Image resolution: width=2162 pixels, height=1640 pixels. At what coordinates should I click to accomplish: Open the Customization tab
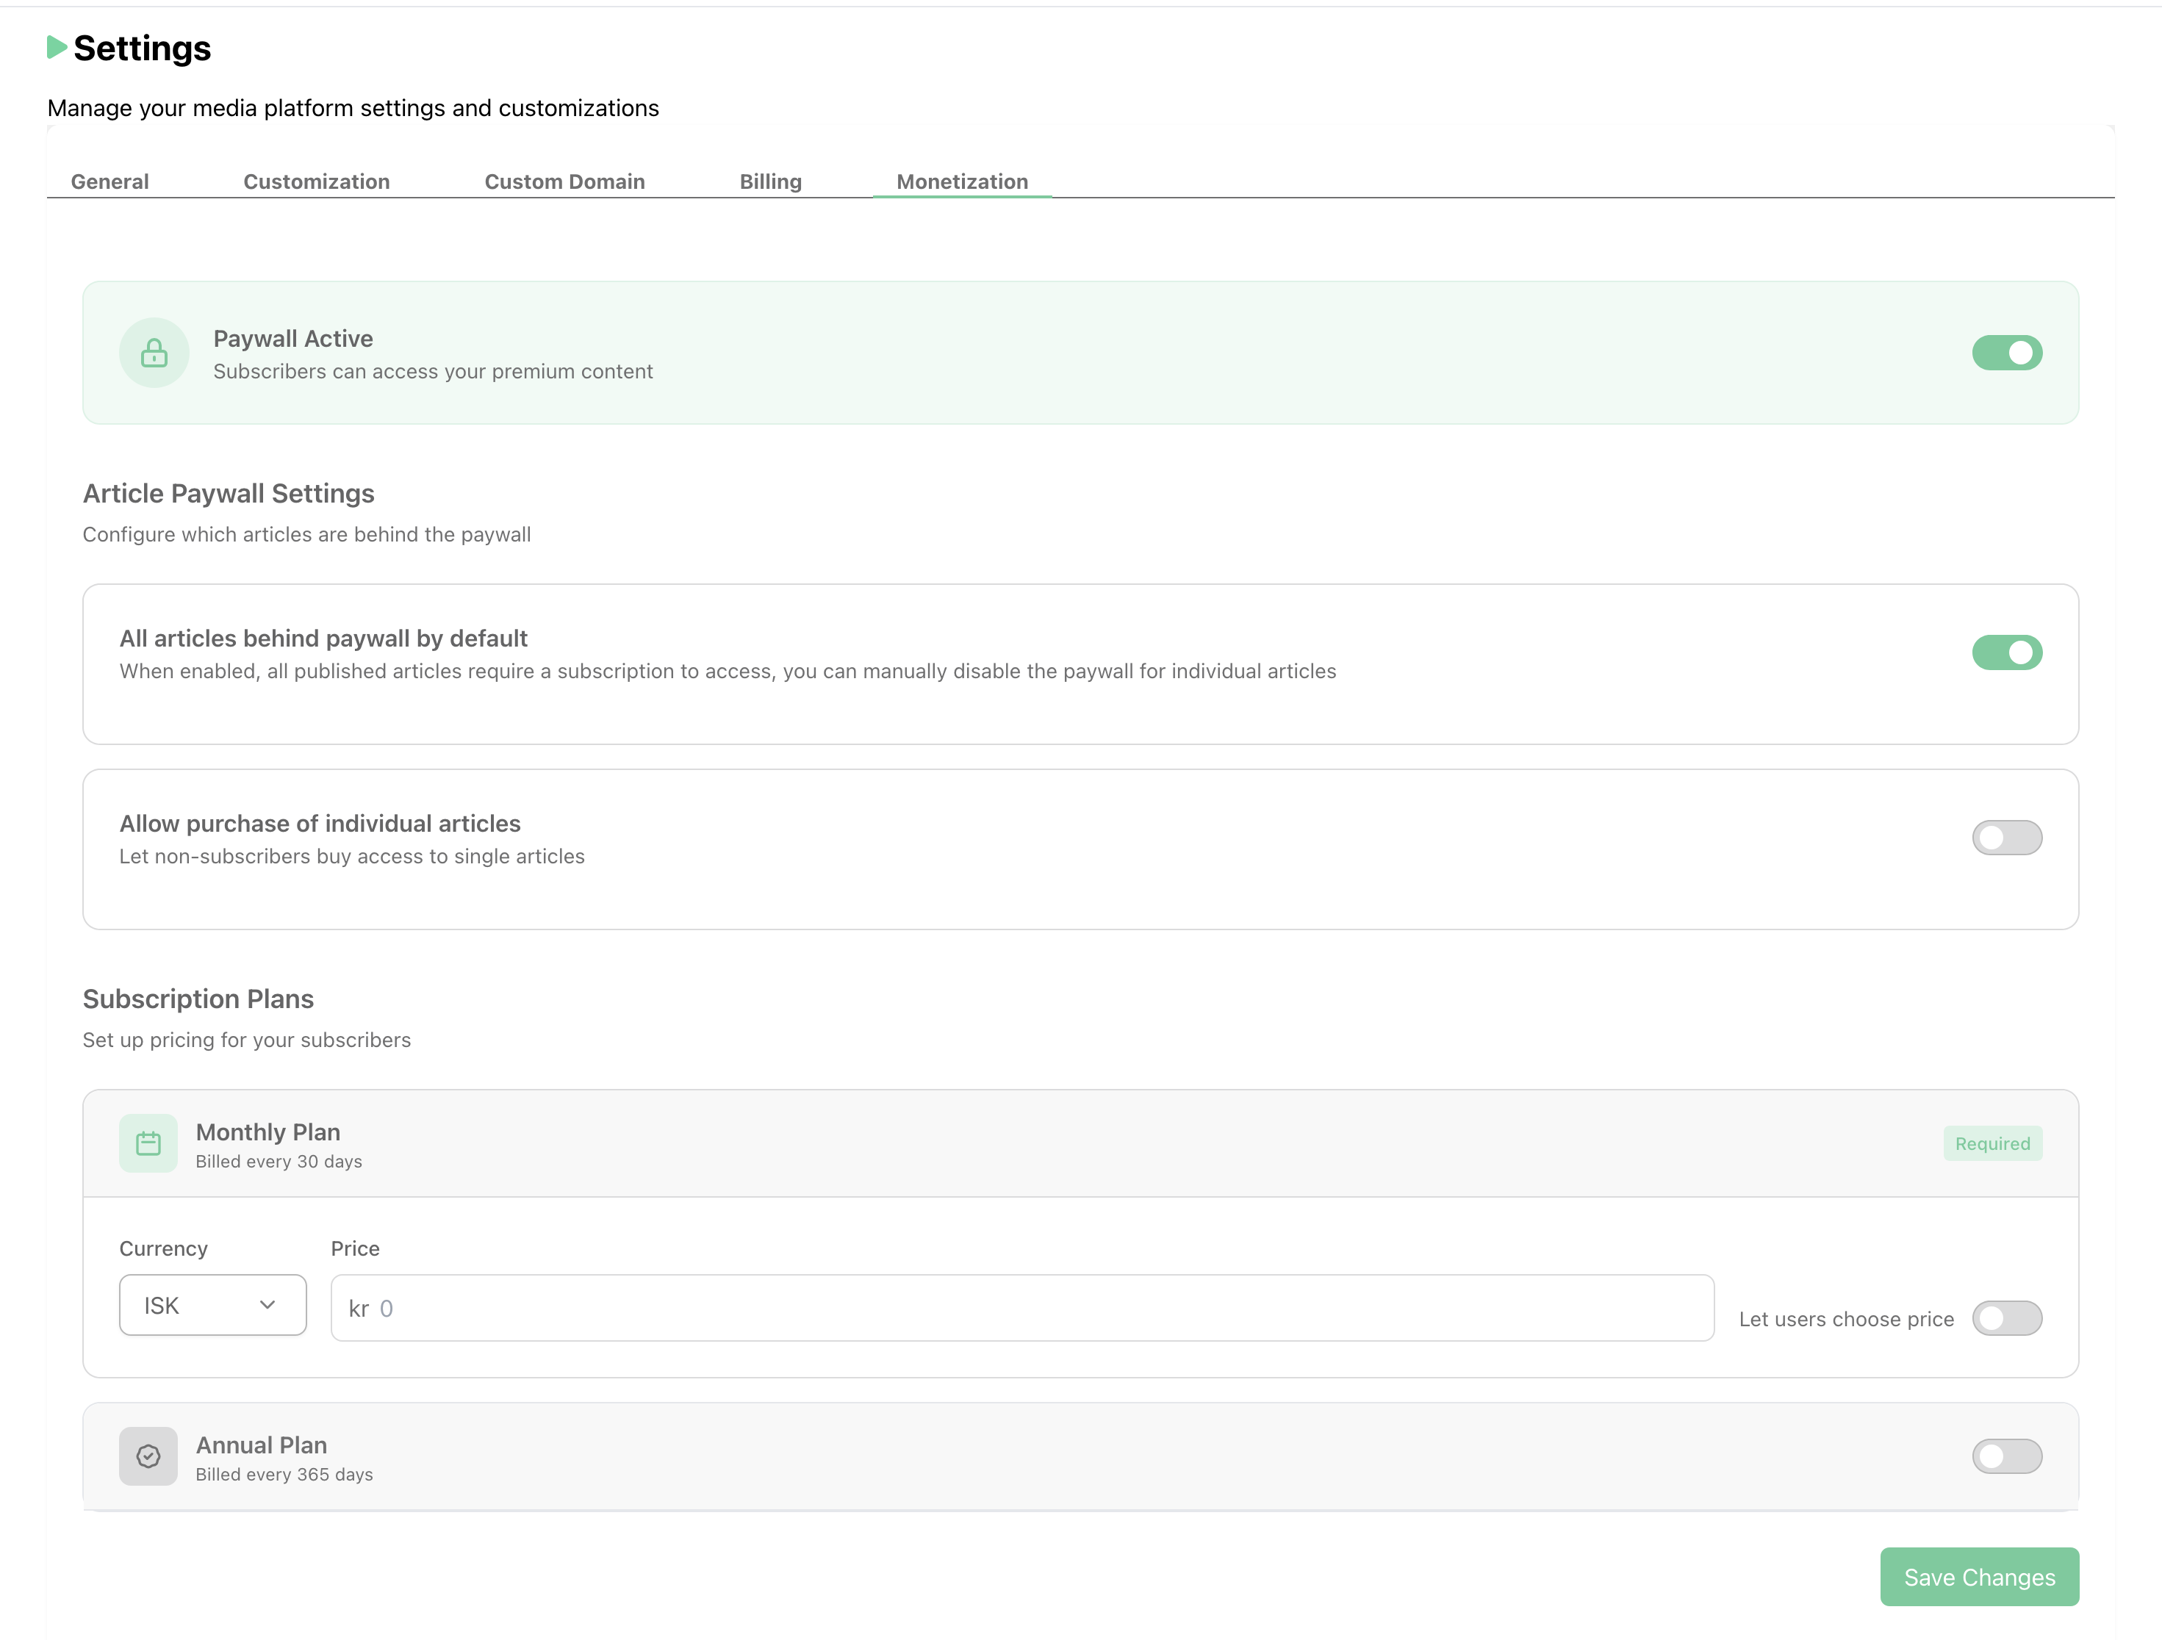316,181
